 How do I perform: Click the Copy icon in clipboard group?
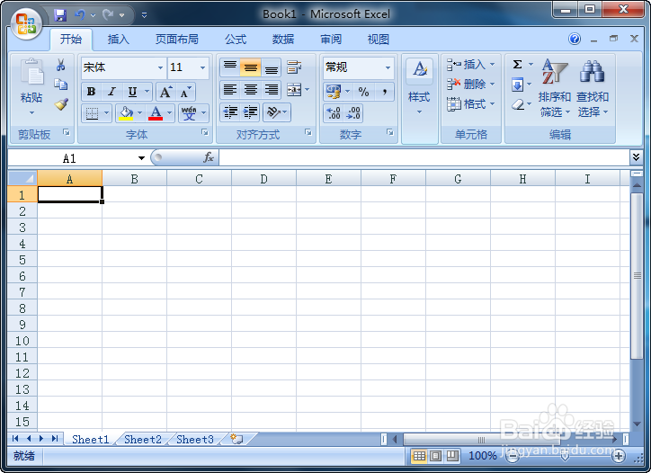coord(61,85)
